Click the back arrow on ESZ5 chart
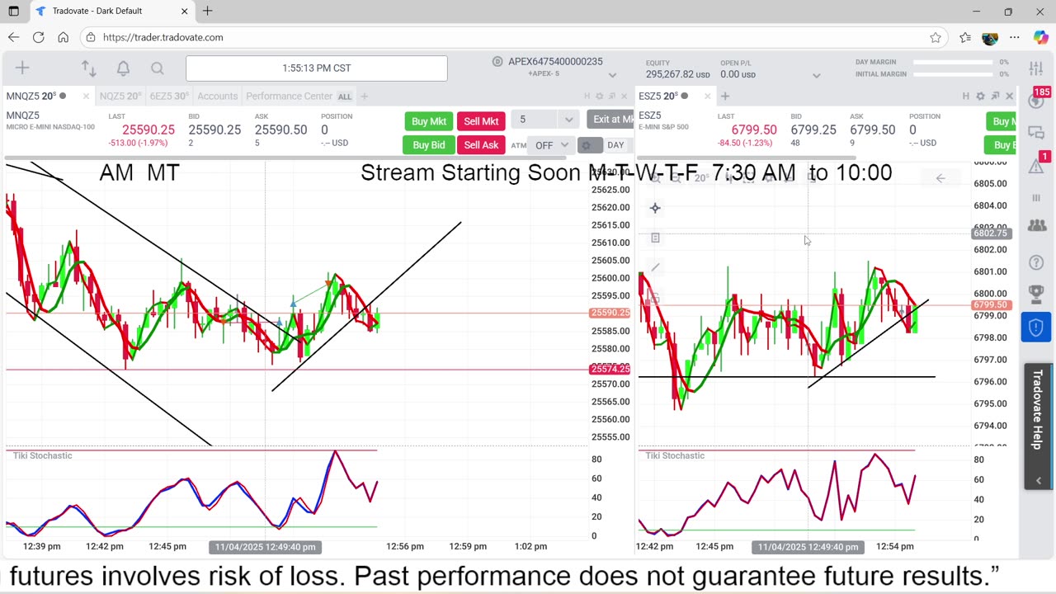Screen dimensions: 1056x594 point(940,178)
